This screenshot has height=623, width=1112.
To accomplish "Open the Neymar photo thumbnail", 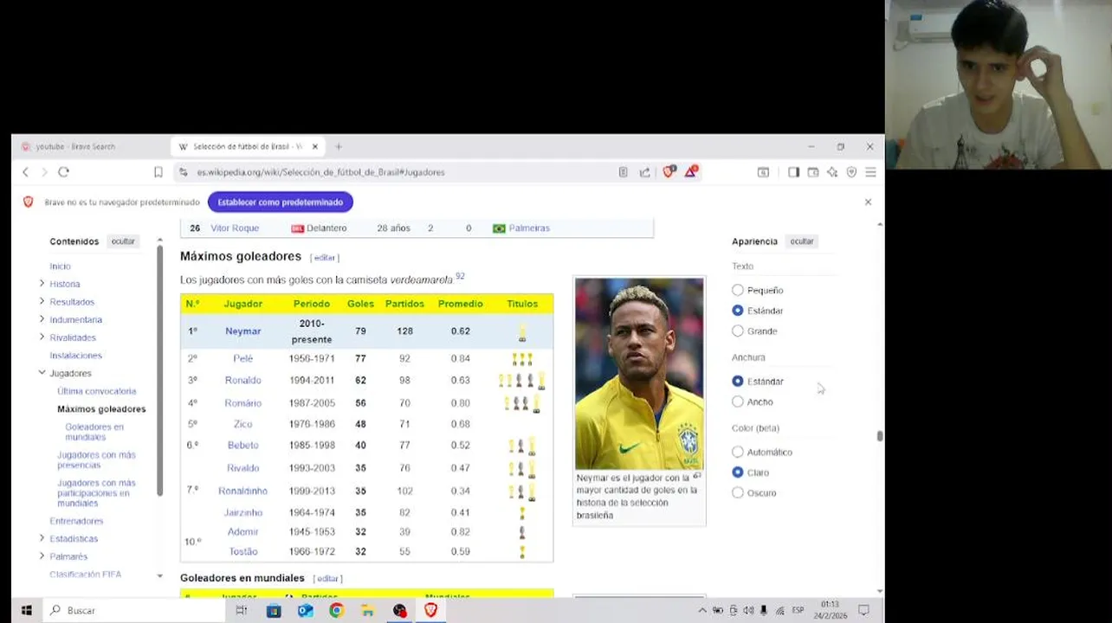I will (639, 373).
